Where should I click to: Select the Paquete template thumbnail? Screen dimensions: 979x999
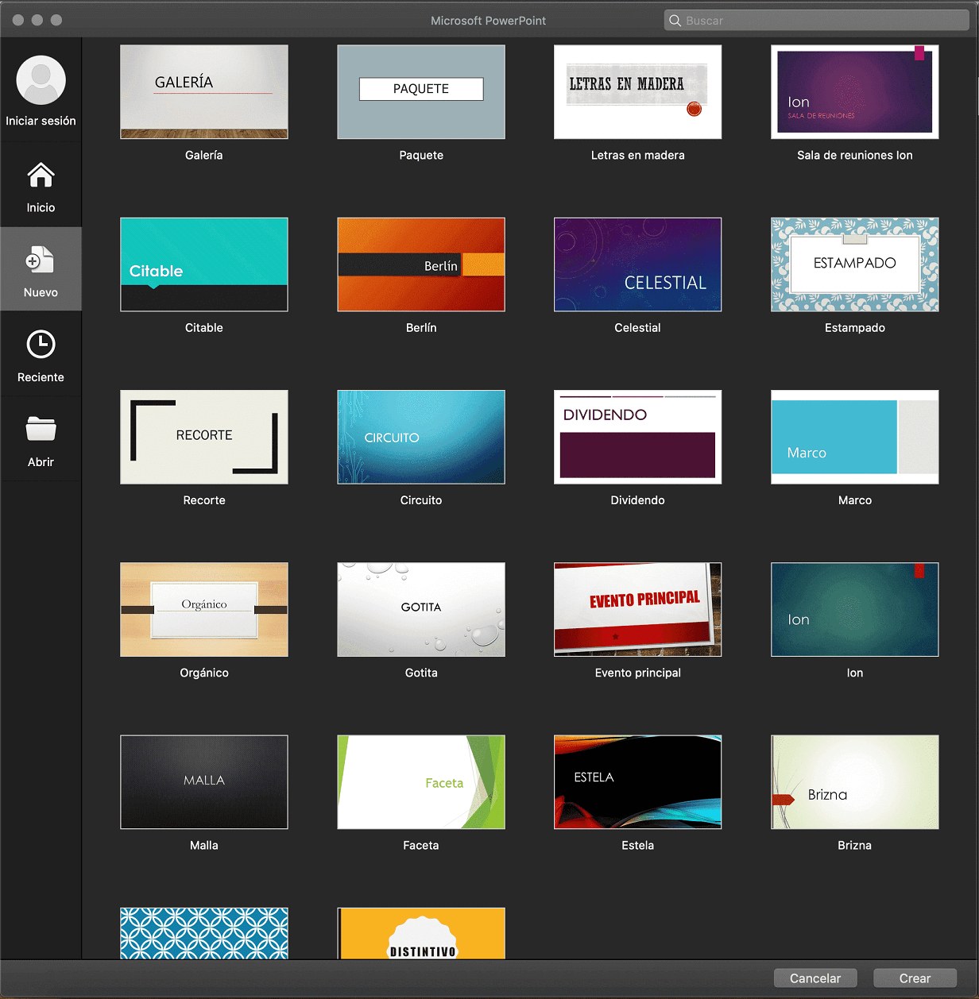click(x=421, y=92)
